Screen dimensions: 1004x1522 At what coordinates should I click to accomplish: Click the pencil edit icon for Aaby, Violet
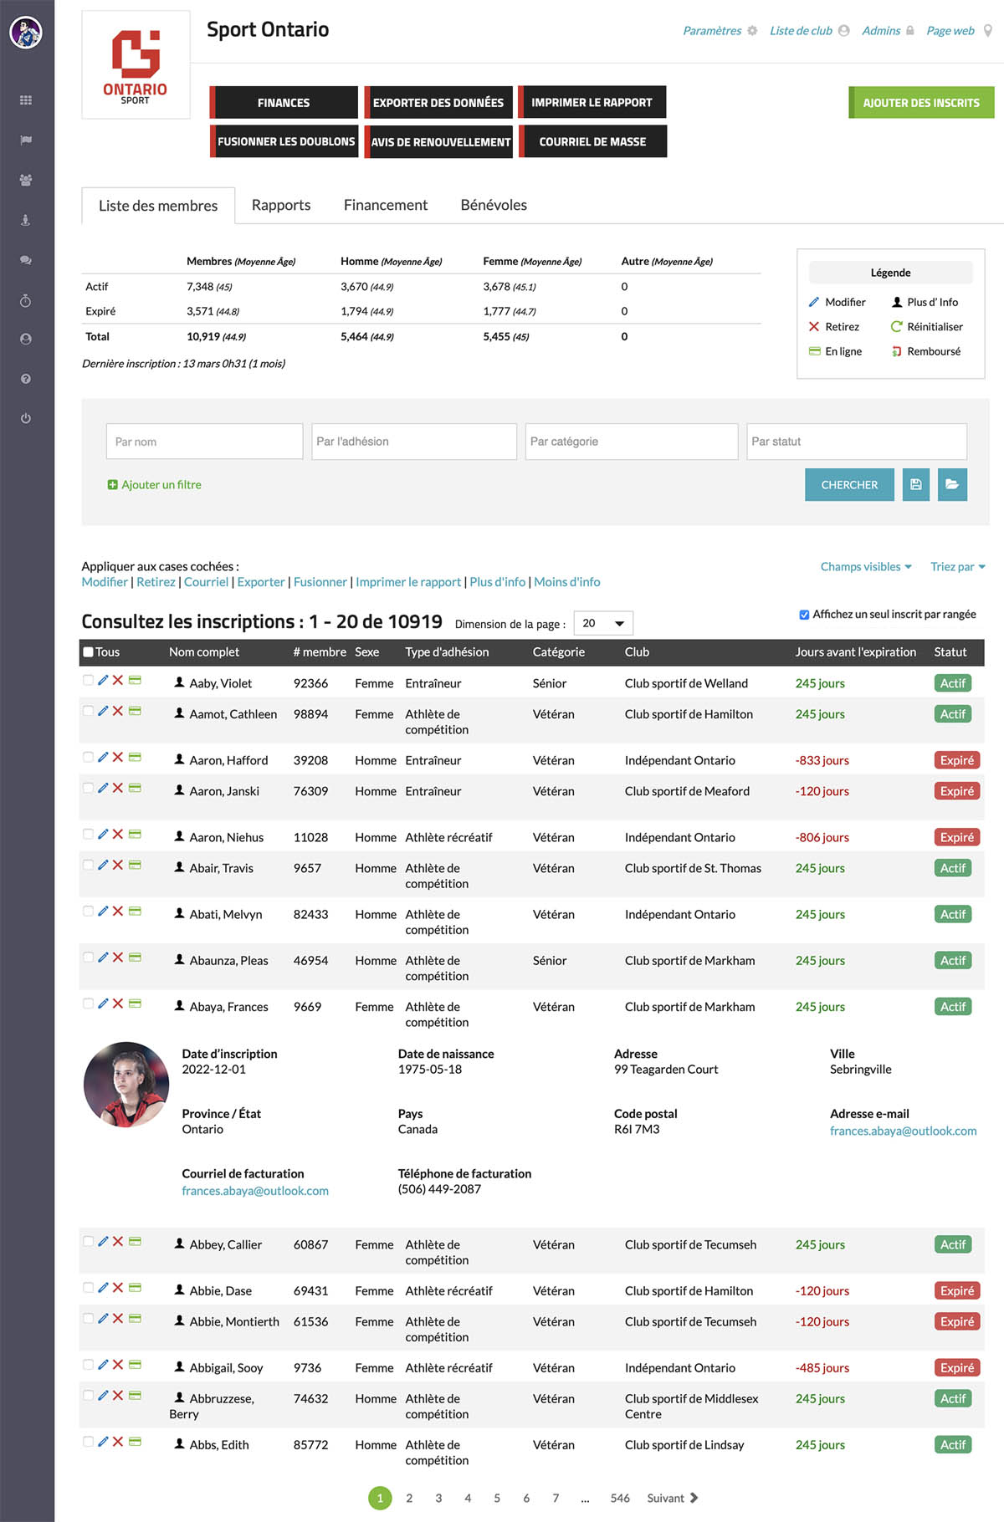tap(103, 681)
